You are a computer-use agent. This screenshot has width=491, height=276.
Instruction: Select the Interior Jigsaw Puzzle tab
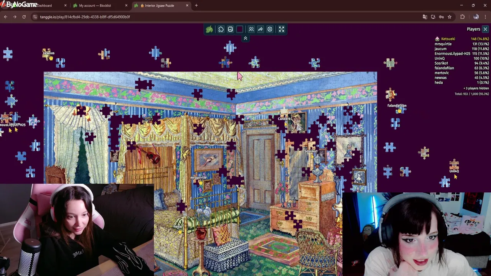pos(159,5)
